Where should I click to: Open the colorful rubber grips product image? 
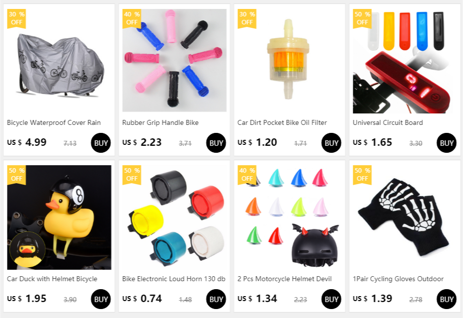(x=174, y=60)
